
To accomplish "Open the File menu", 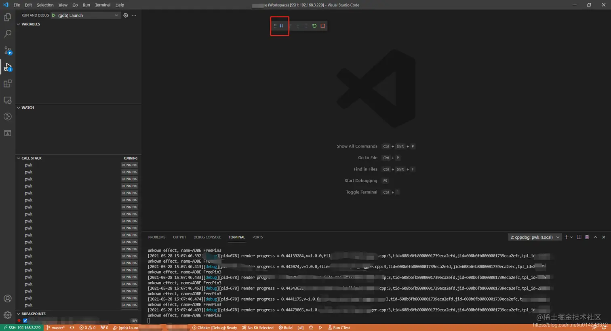I will [x=17, y=5].
